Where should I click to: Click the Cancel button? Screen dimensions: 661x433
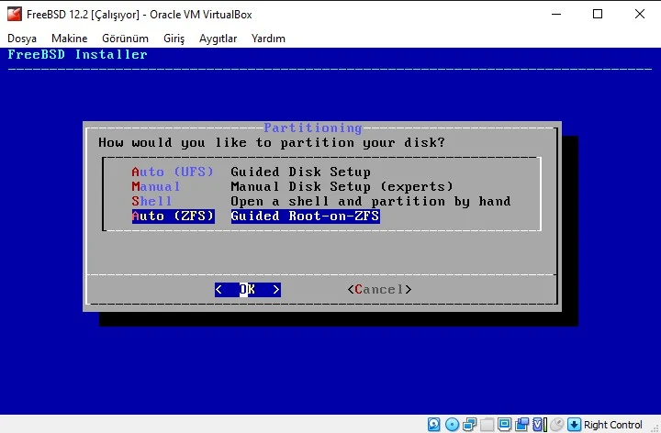(x=379, y=289)
